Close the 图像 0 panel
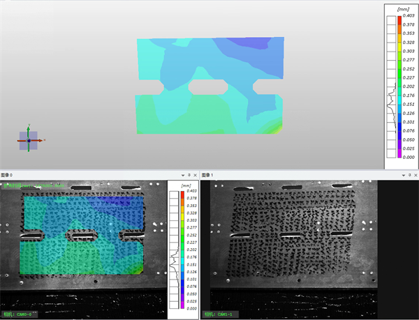The height and width of the screenshot is (320, 419). 196,174
